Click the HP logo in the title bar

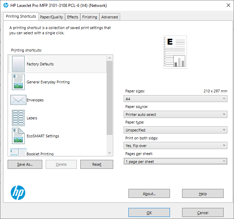(x=6, y=6)
